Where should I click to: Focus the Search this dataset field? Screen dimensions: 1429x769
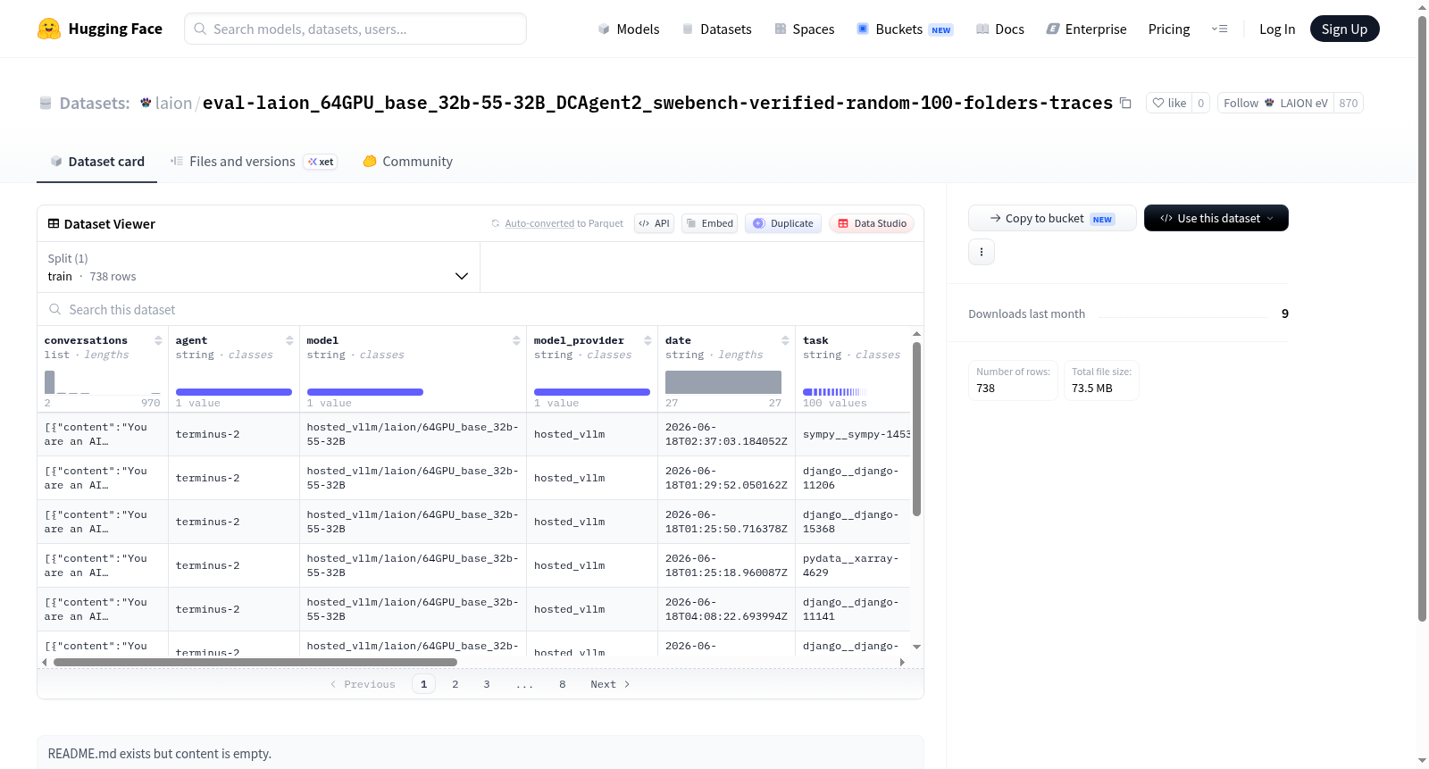tap(481, 310)
